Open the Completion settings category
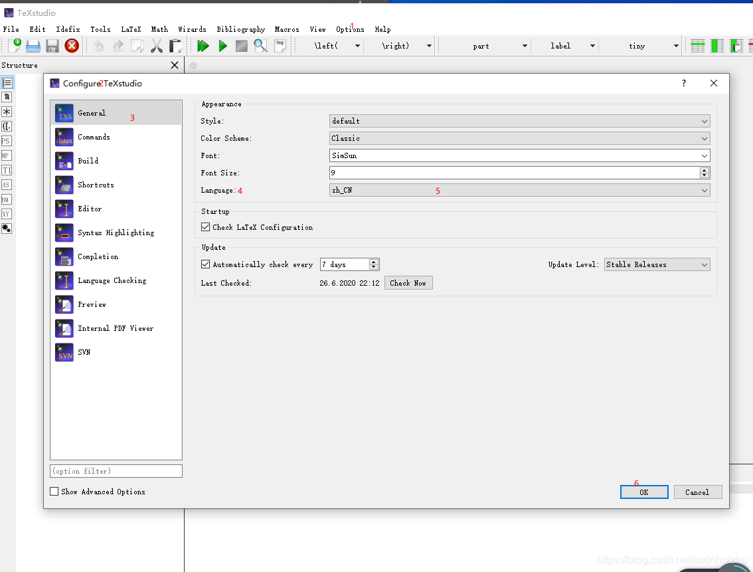This screenshot has width=753, height=572. click(116, 256)
